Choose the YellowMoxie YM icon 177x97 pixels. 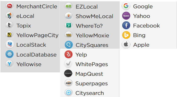(69, 35)
